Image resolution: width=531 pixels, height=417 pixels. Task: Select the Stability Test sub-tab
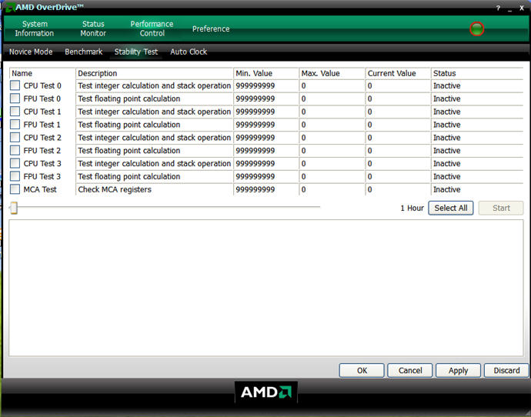click(x=136, y=52)
